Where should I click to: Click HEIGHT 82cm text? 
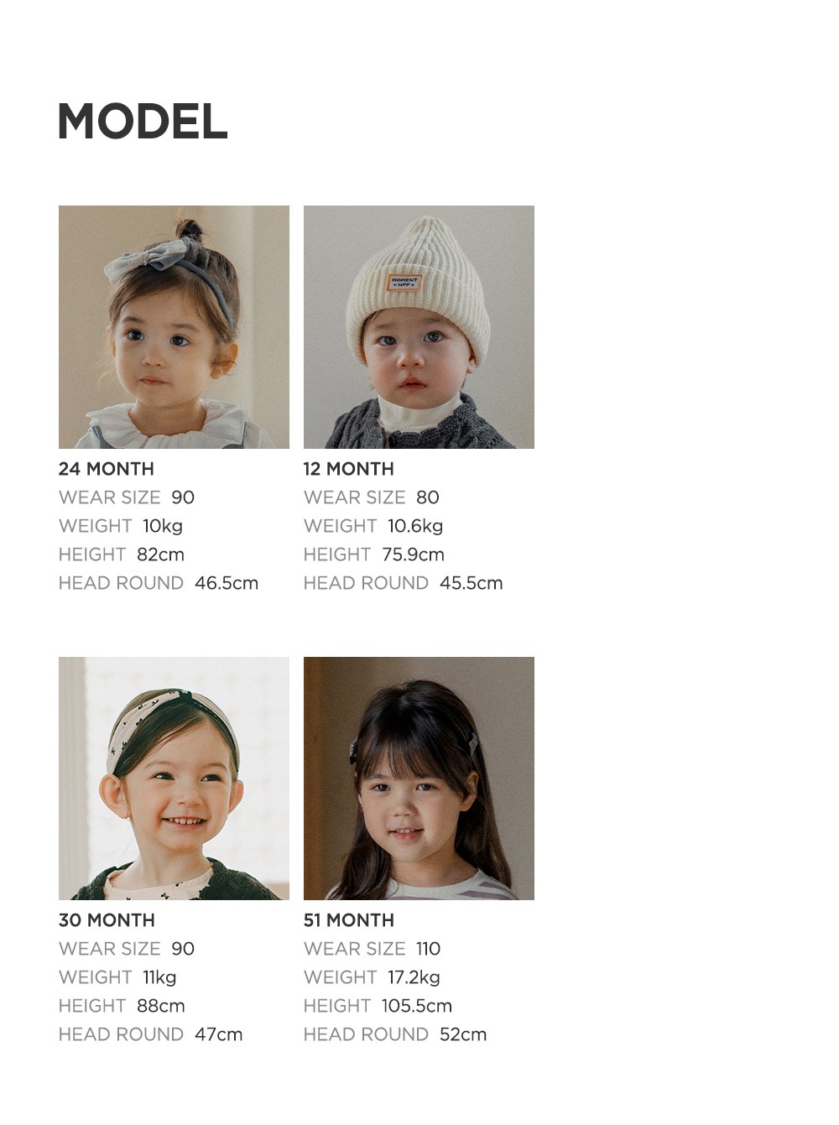click(x=122, y=555)
